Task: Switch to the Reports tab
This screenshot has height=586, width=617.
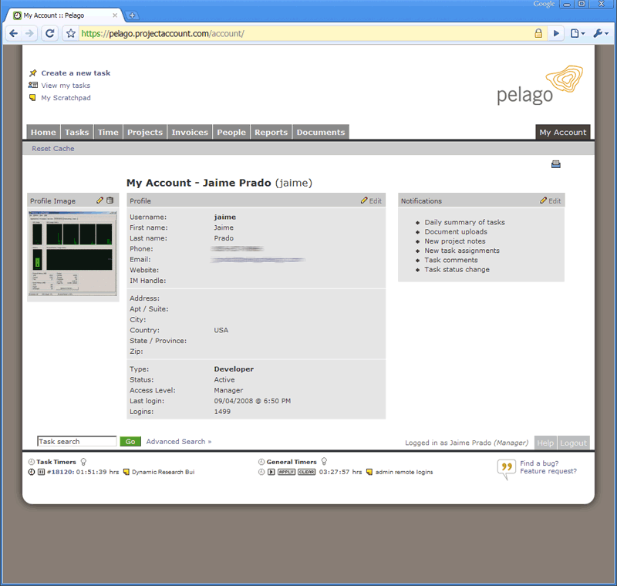Action: coord(271,132)
